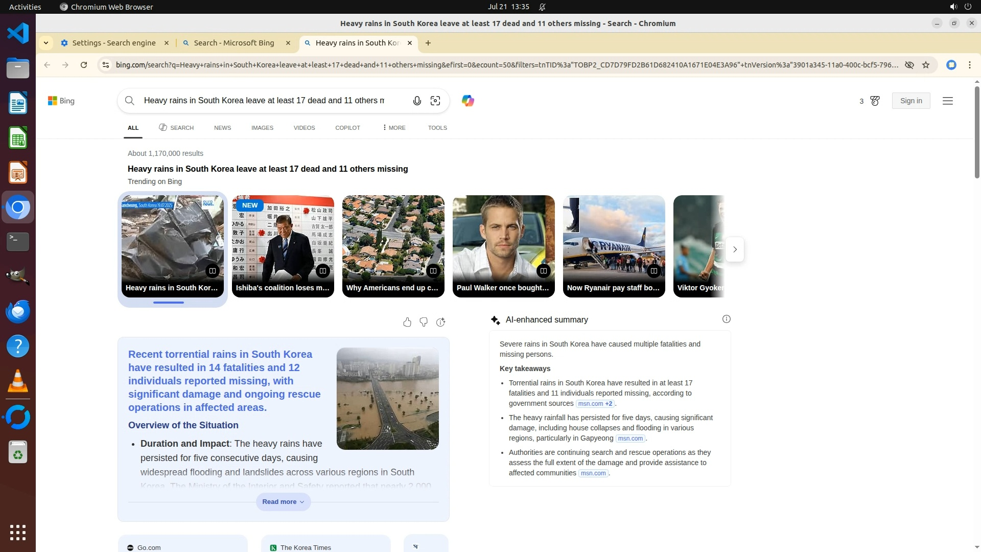Expand the tab search dropdown arrow
Viewport: 981px width, 552px height.
coord(46,43)
